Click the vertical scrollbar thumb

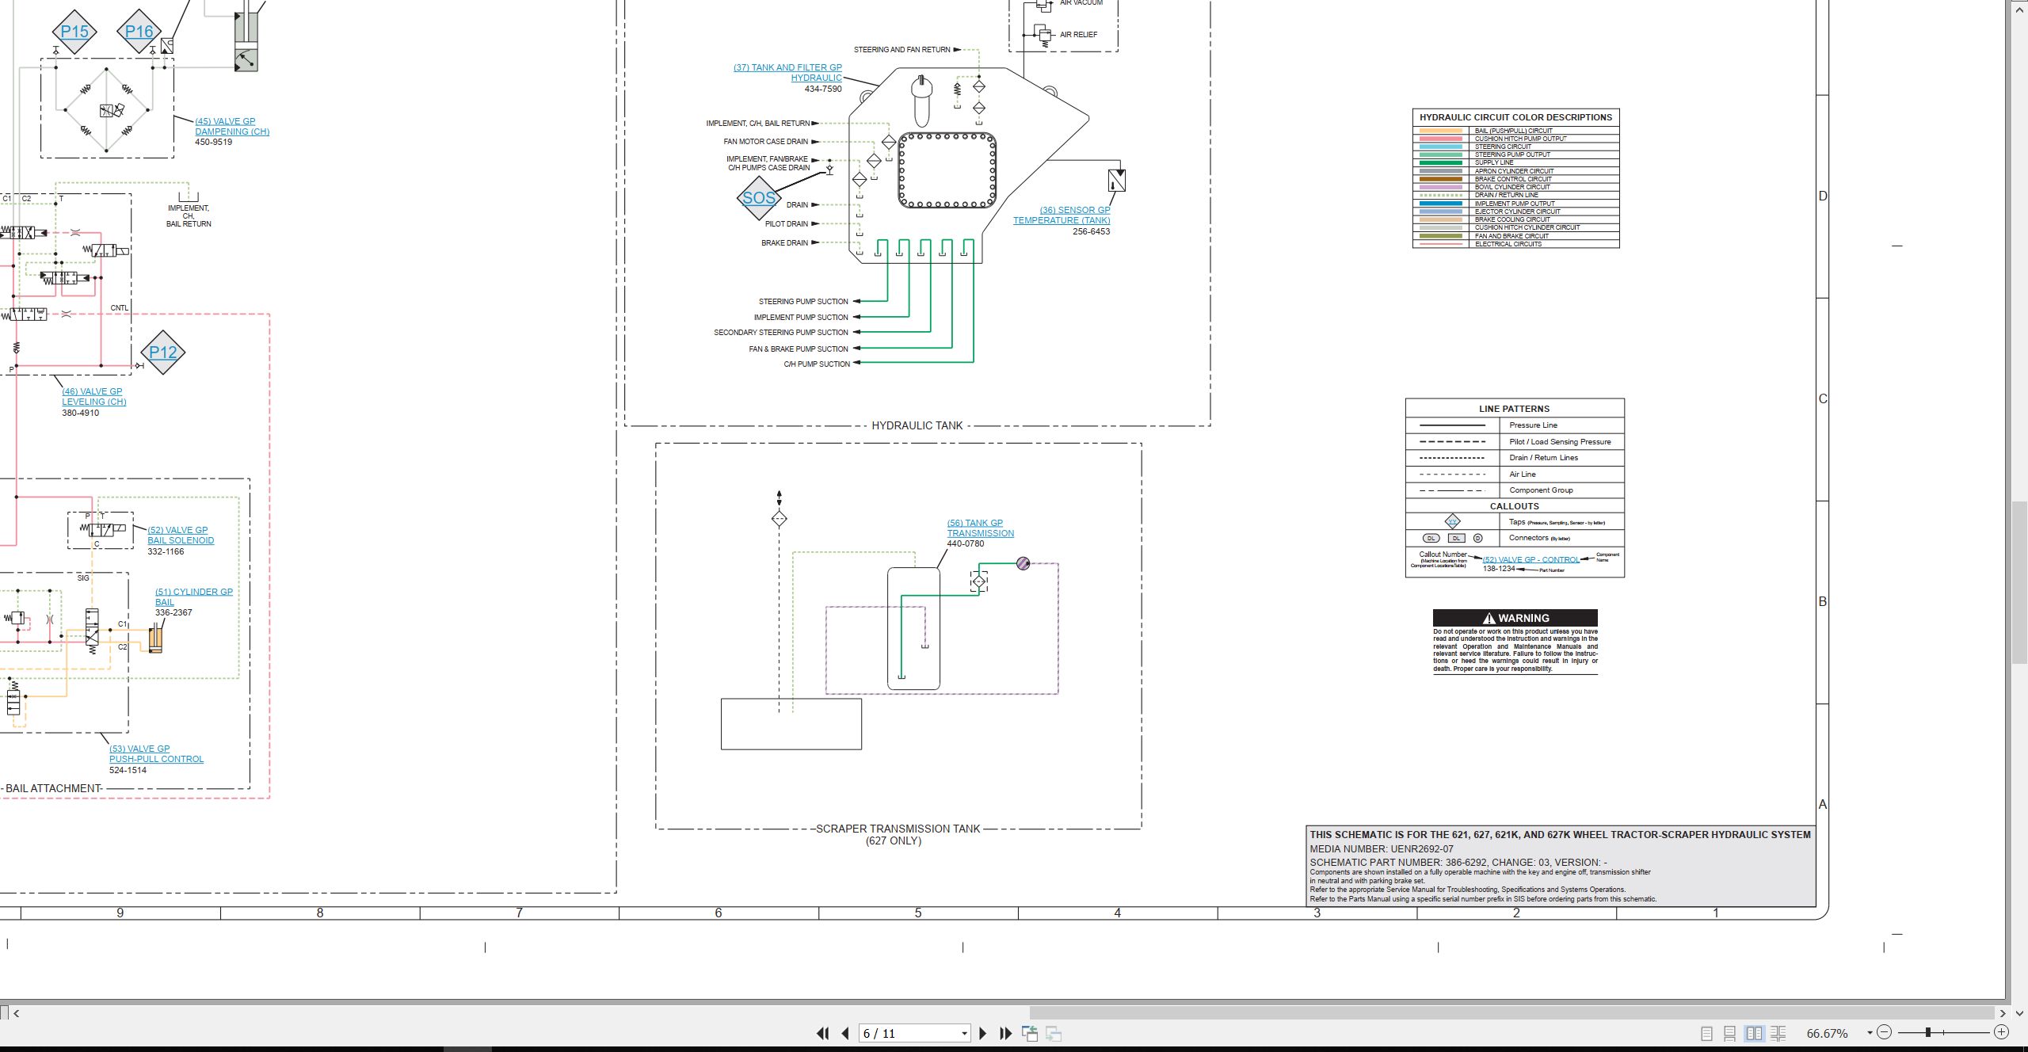(2020, 582)
